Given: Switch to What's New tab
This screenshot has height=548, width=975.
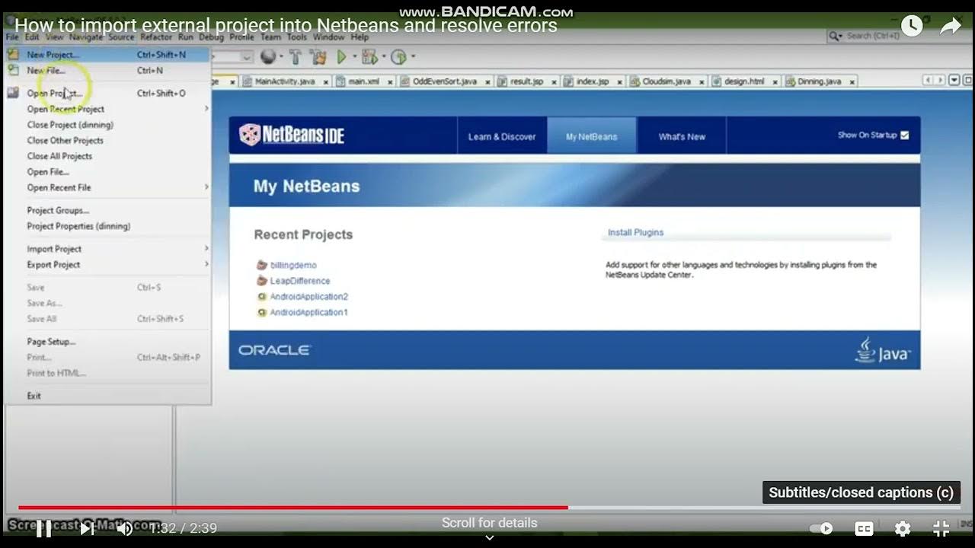Looking at the screenshot, I should (682, 136).
